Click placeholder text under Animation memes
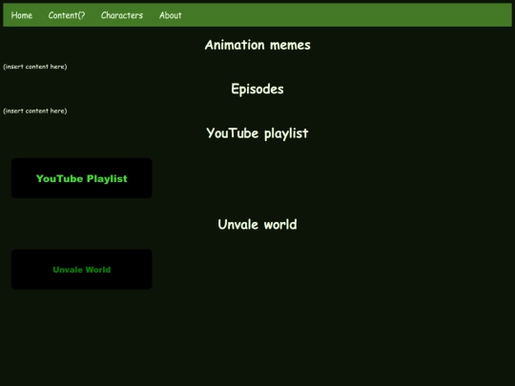The height and width of the screenshot is (386, 515). pyautogui.click(x=35, y=67)
